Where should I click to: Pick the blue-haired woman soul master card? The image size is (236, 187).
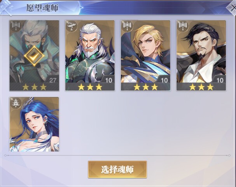[x=34, y=124]
